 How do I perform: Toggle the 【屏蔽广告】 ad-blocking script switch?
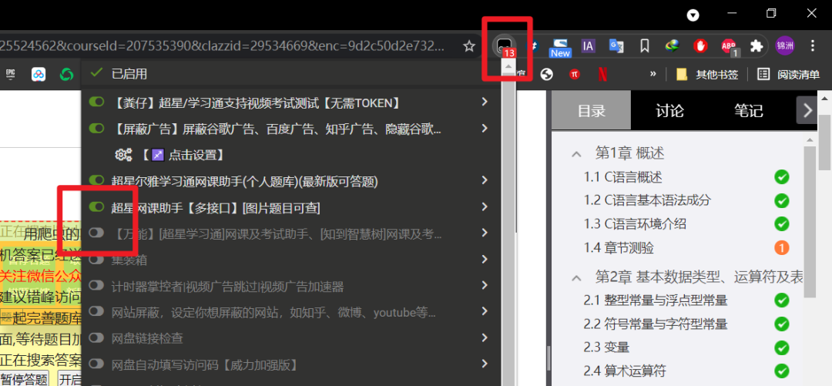coord(96,128)
